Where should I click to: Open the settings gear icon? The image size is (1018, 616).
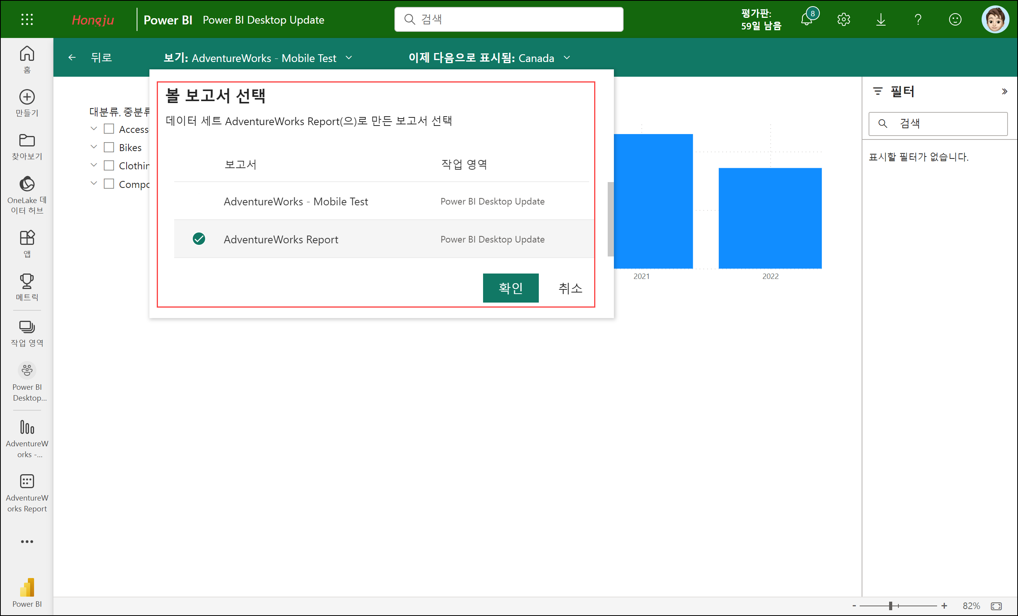(843, 19)
